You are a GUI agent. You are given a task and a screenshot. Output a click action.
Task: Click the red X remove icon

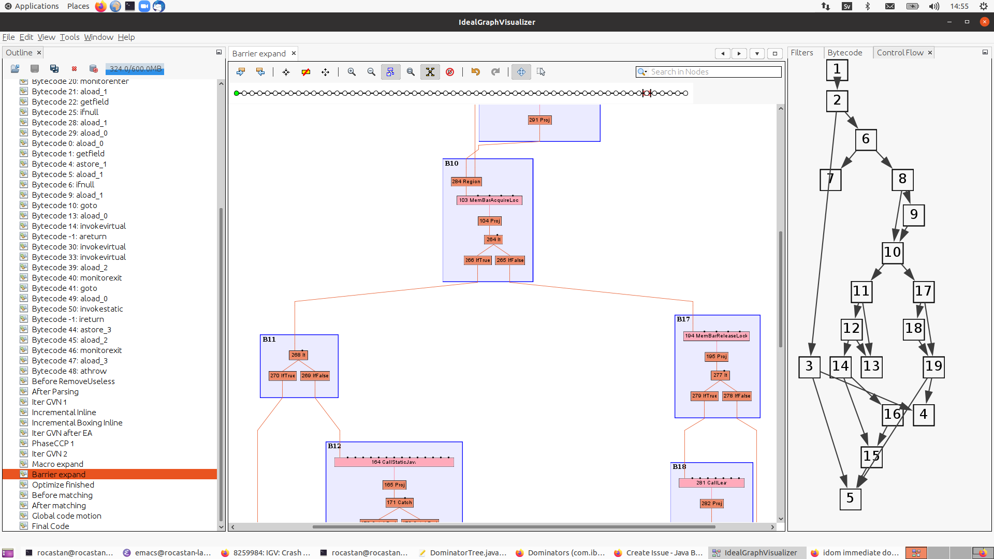(74, 69)
